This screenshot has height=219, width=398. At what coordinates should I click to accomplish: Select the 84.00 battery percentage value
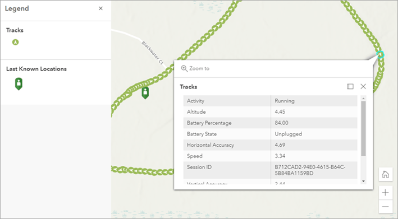(x=281, y=123)
